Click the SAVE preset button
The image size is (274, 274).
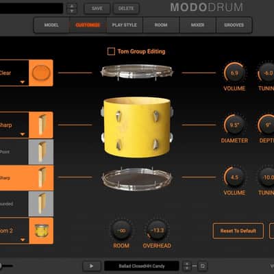click(97, 8)
